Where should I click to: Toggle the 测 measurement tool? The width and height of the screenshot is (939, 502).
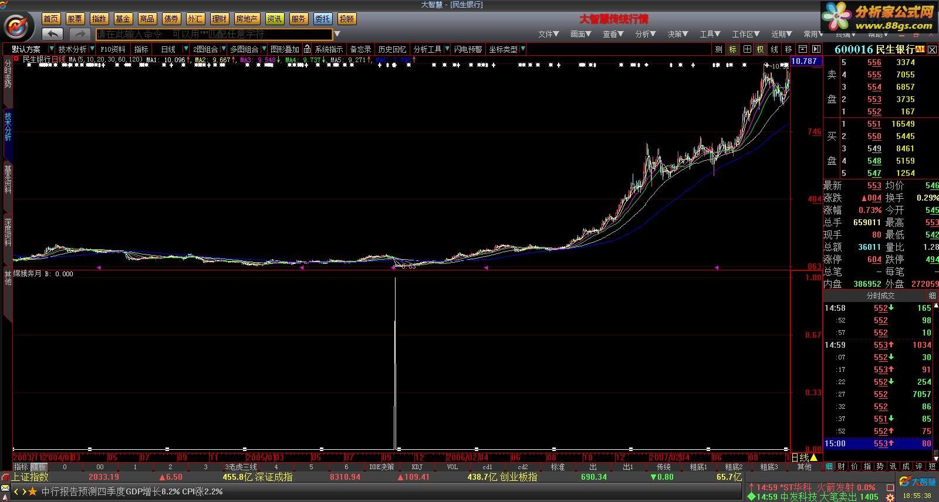(718, 49)
